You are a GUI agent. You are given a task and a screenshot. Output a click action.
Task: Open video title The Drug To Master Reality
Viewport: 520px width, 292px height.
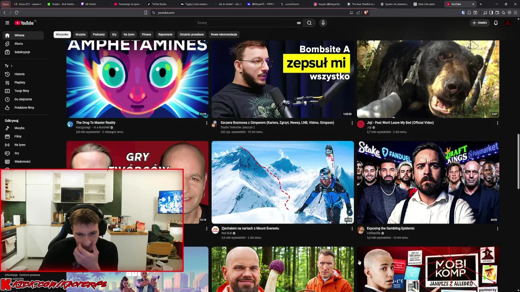pos(96,122)
